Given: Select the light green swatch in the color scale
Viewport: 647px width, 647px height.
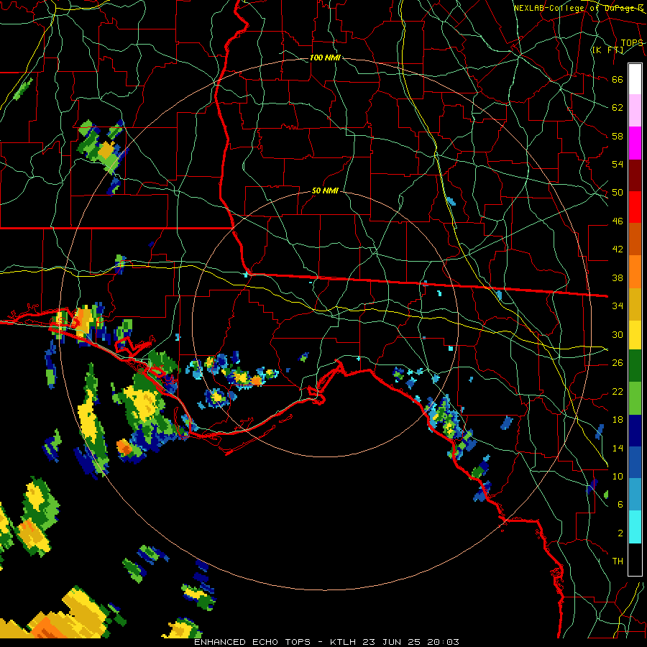Looking at the screenshot, I should click(635, 398).
